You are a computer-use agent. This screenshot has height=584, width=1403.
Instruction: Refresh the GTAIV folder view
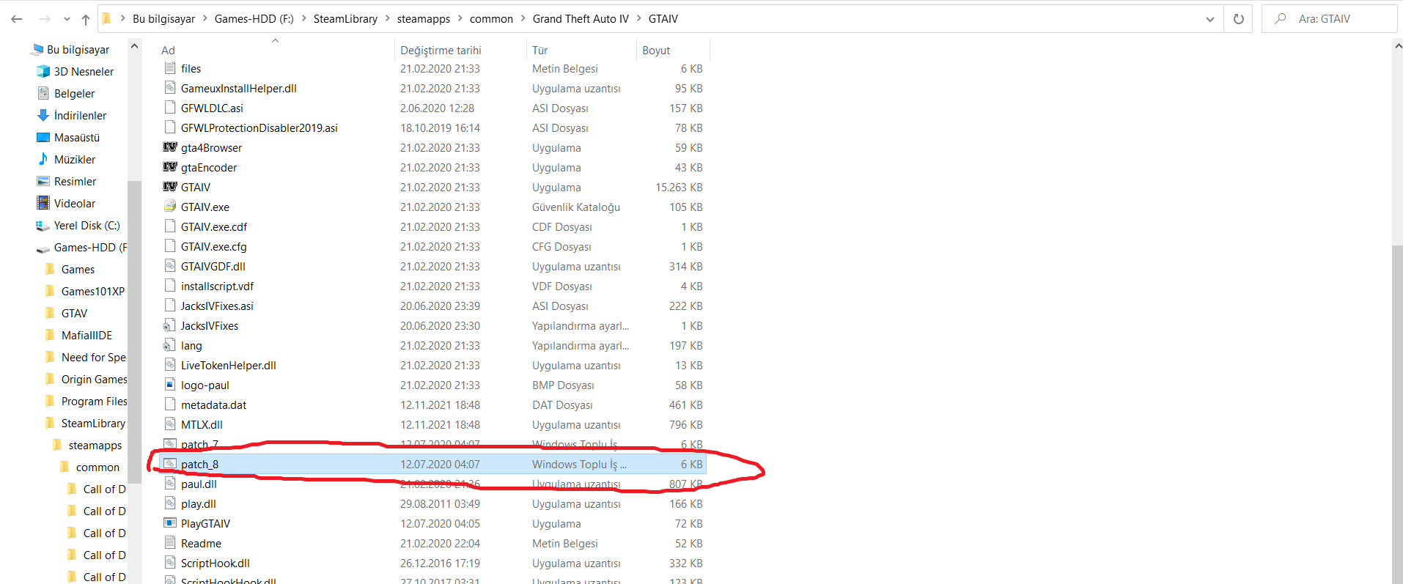(1238, 19)
